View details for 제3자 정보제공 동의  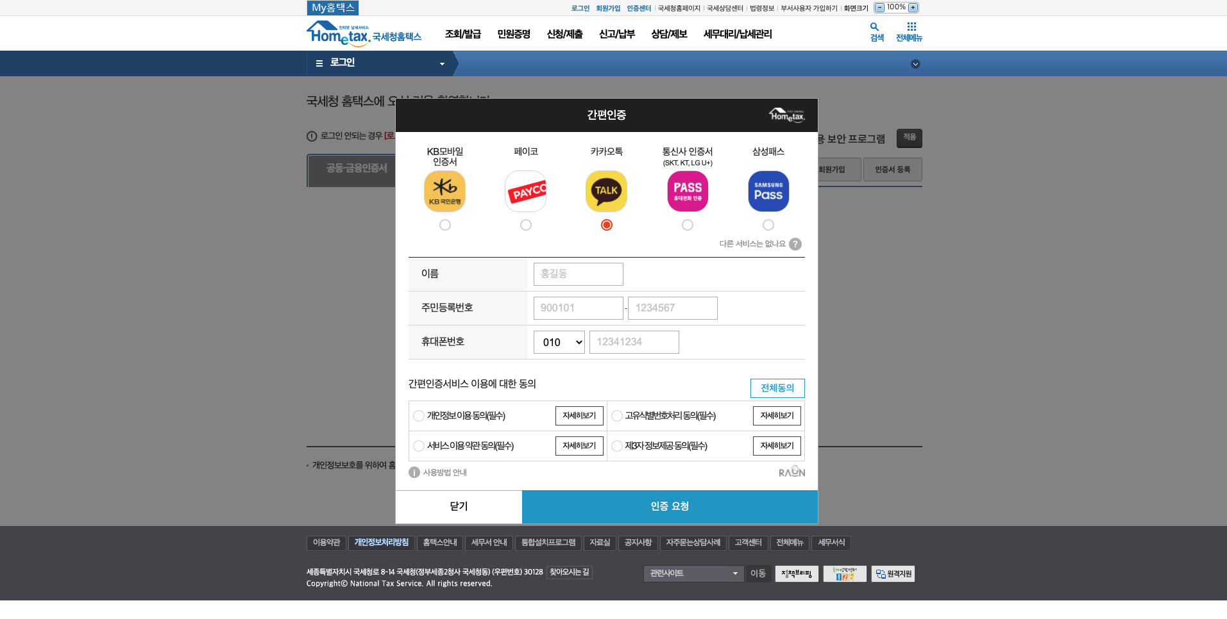(777, 446)
